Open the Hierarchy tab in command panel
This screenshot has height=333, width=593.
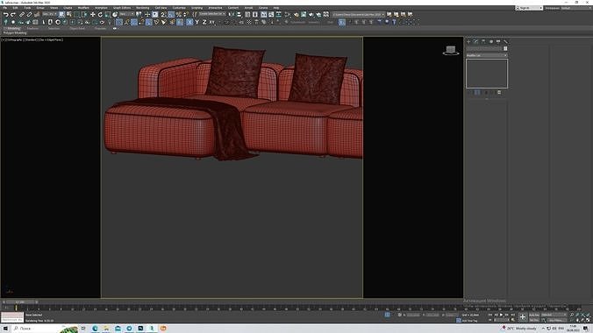click(483, 41)
